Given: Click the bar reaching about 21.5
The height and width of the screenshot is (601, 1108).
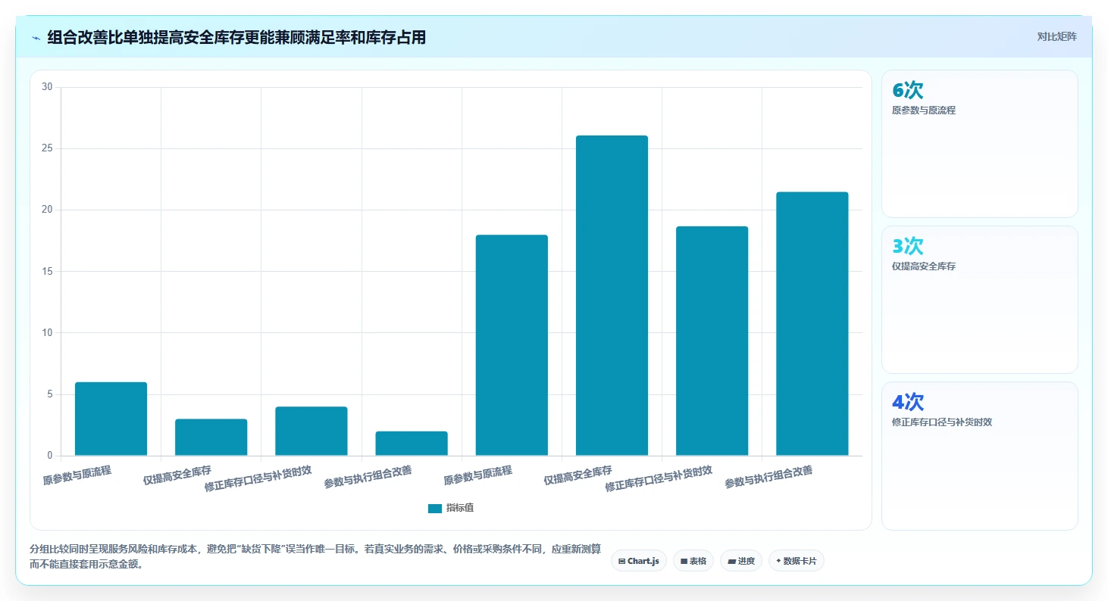Looking at the screenshot, I should point(812,324).
